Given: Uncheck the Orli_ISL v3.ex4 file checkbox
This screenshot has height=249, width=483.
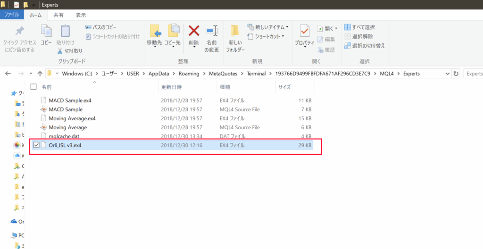Looking at the screenshot, I should [x=36, y=145].
